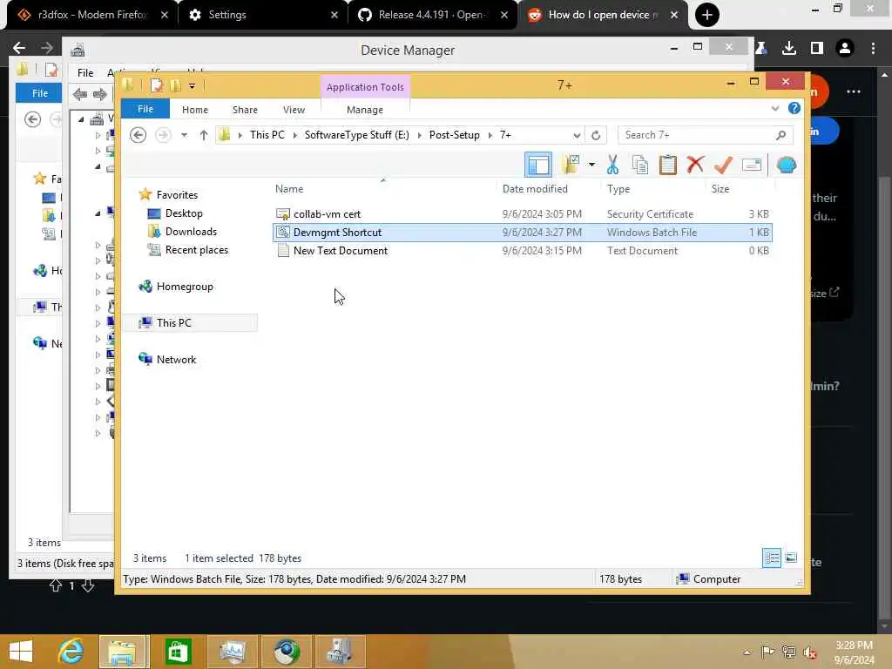Click the search magnifier icon

tap(781, 135)
